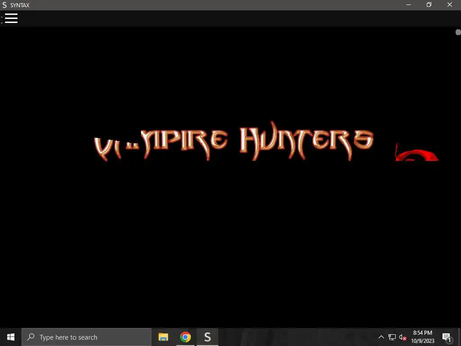The width and height of the screenshot is (461, 346).
Task: Click the Vampire Hunters title logo
Action: (x=234, y=141)
